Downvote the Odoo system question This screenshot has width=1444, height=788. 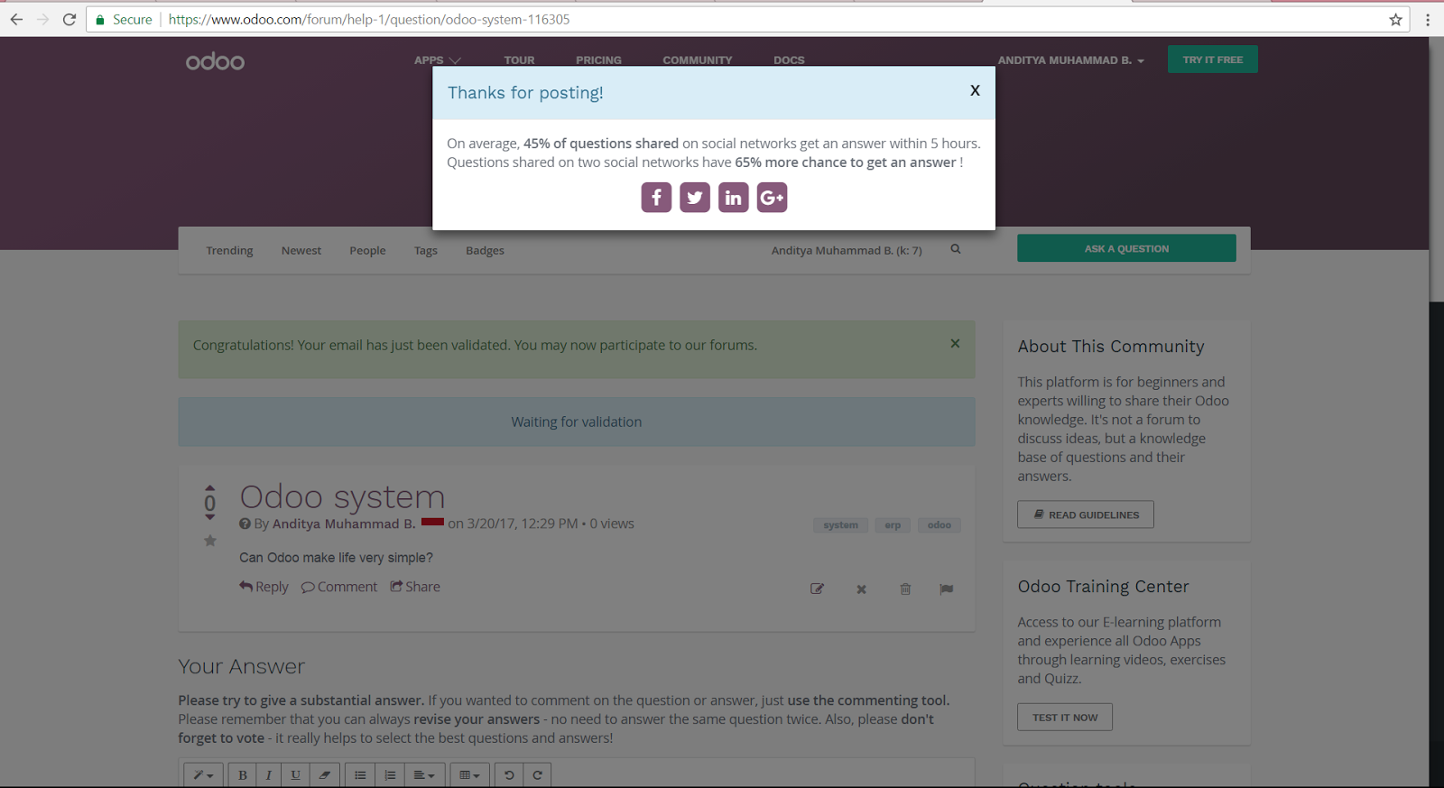click(x=210, y=517)
